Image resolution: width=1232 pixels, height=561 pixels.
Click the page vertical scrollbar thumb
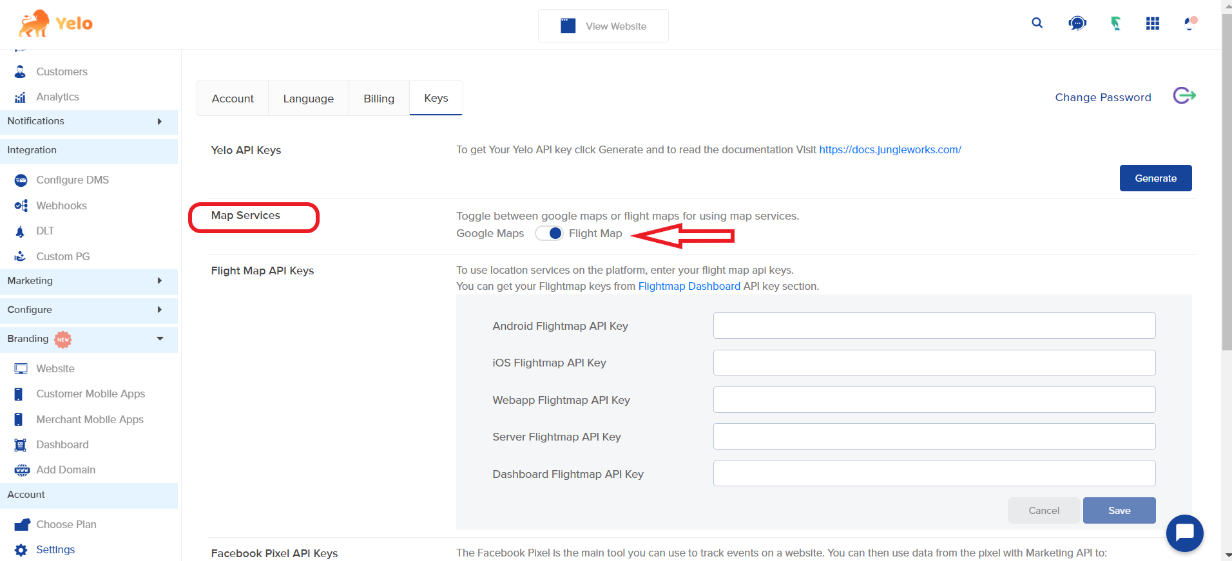(x=1227, y=181)
